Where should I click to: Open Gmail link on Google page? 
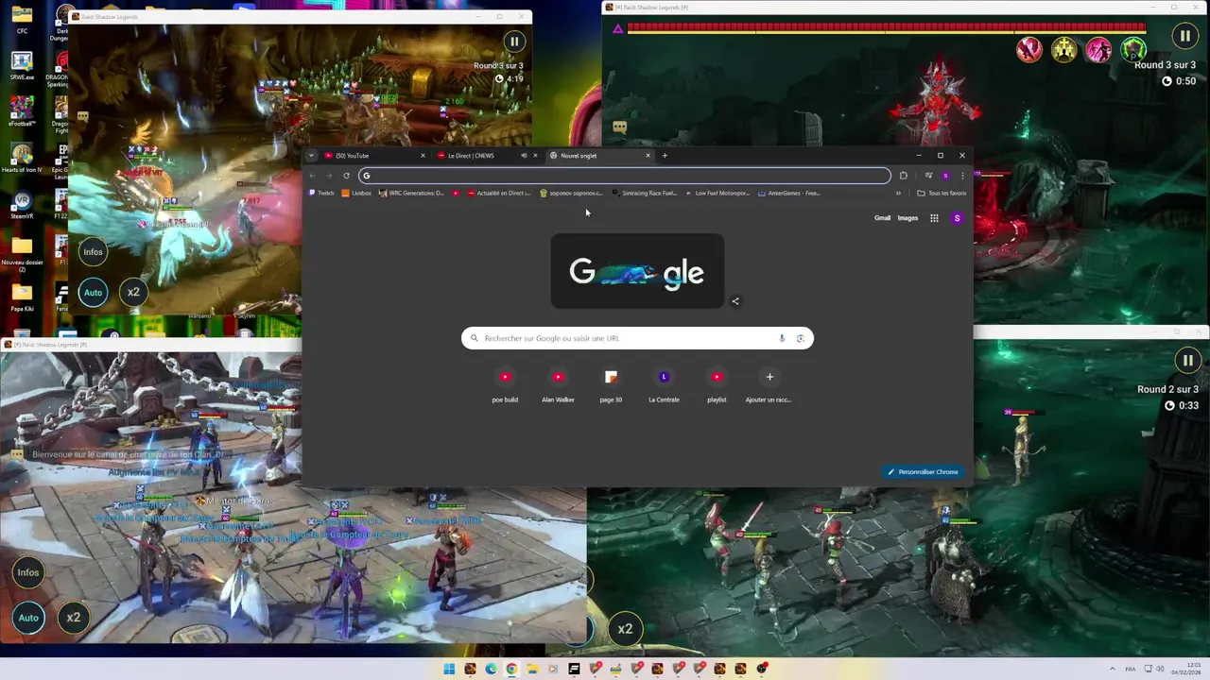[x=882, y=218]
